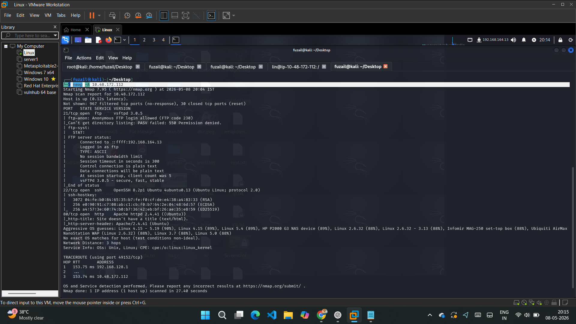
Task: Click the library search field
Action: (29, 36)
